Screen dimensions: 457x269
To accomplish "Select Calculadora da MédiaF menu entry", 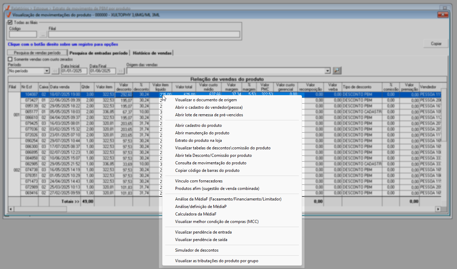I will click(x=196, y=214).
